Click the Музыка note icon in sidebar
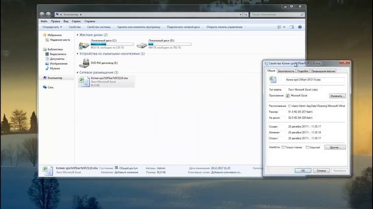 [47, 69]
